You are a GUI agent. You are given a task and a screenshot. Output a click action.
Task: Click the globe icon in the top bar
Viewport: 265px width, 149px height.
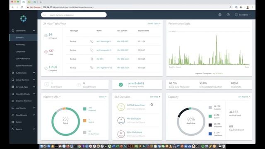pyautogui.click(x=220, y=15)
